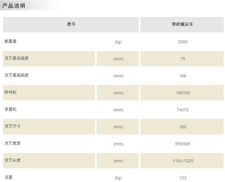Click the 产品说明 section heading
This screenshot has height=182, width=225.
[14, 6]
